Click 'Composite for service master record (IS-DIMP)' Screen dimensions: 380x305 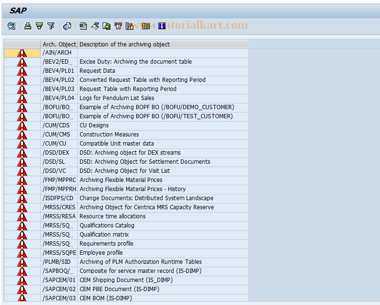click(x=141, y=271)
